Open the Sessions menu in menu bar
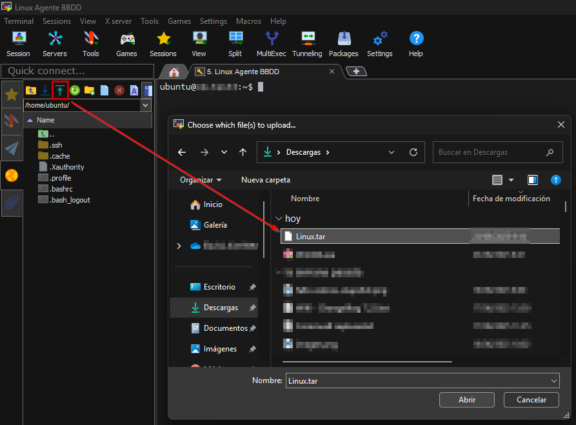The height and width of the screenshot is (425, 576). coord(57,21)
